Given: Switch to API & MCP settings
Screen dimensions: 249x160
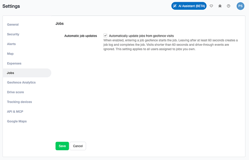Looking at the screenshot, I should click(15, 111).
